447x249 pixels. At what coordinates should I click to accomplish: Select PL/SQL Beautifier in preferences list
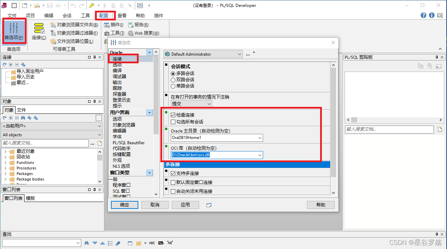pos(129,142)
